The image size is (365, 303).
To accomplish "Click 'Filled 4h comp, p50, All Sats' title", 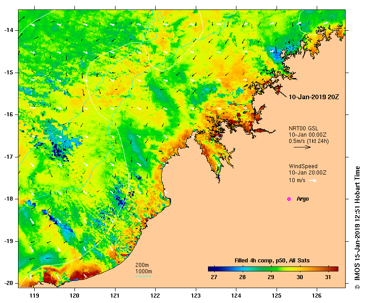I will click(272, 261).
